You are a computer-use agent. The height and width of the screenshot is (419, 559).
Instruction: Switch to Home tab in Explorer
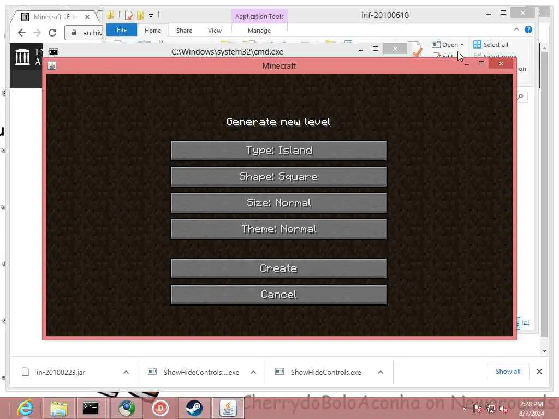[x=153, y=31]
